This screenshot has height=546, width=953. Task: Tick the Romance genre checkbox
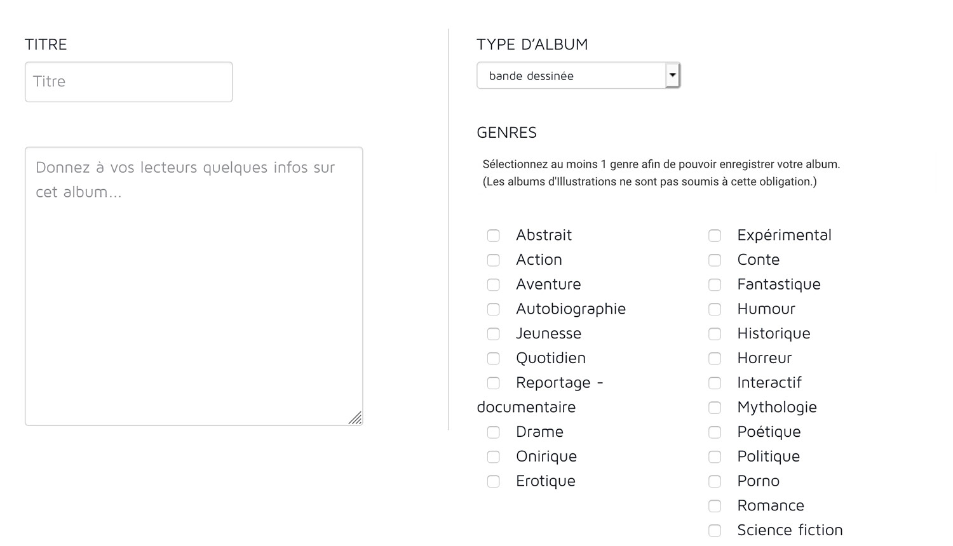715,506
